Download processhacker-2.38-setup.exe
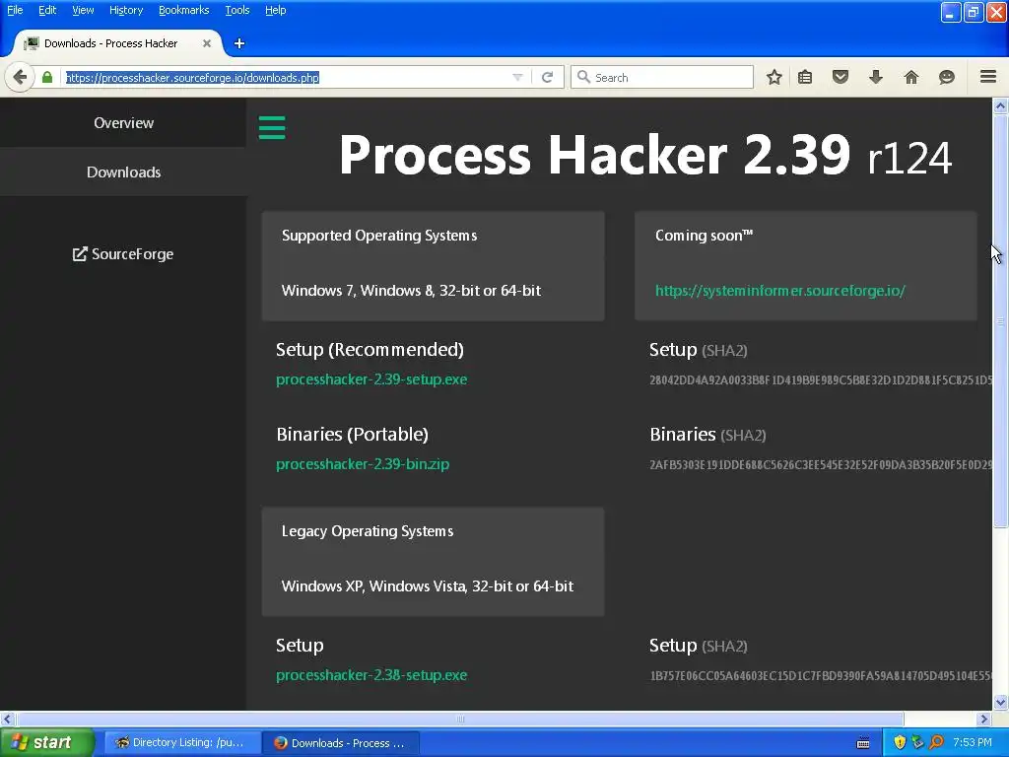 click(x=371, y=674)
